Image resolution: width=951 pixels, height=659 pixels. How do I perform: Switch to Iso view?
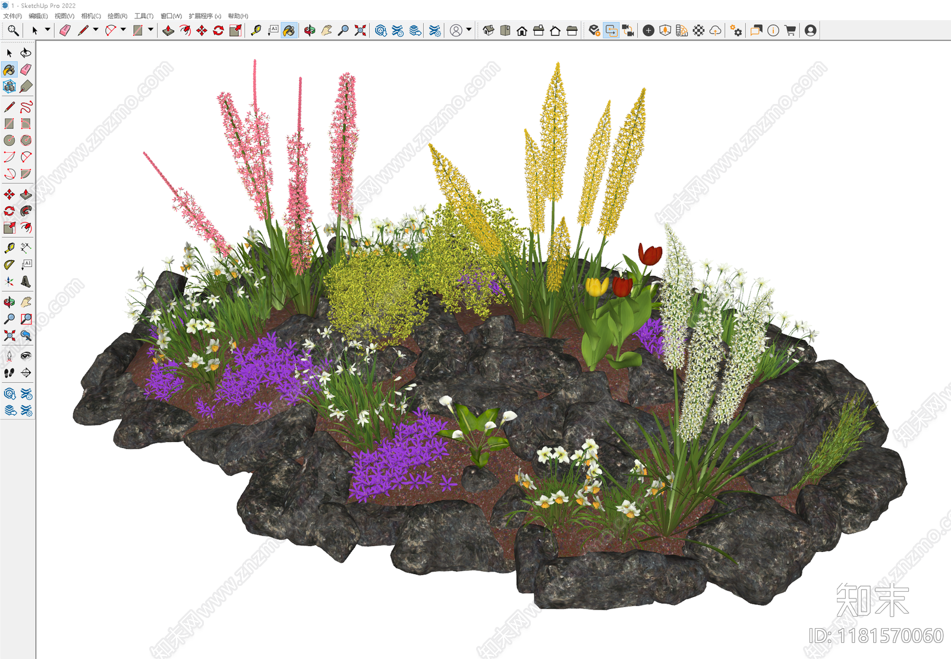pyautogui.click(x=489, y=30)
